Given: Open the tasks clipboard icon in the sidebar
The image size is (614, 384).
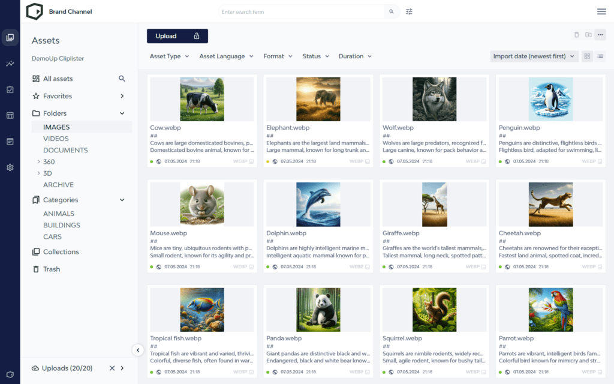Looking at the screenshot, I should click(10, 89).
